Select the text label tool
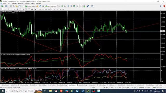The width and height of the screenshot is (166, 93). (x=26, y=9)
